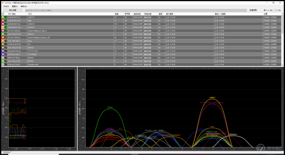Uncheck the ChinaNet-x2sM checkbox
285x155 pixels.
3,65
